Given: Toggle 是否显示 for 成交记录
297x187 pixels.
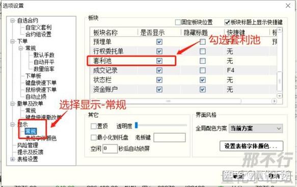Looking at the screenshot, I should pyautogui.click(x=159, y=70).
